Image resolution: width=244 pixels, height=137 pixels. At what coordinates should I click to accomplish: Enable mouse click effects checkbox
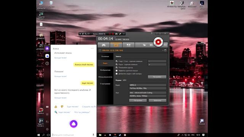(x=117, y=71)
